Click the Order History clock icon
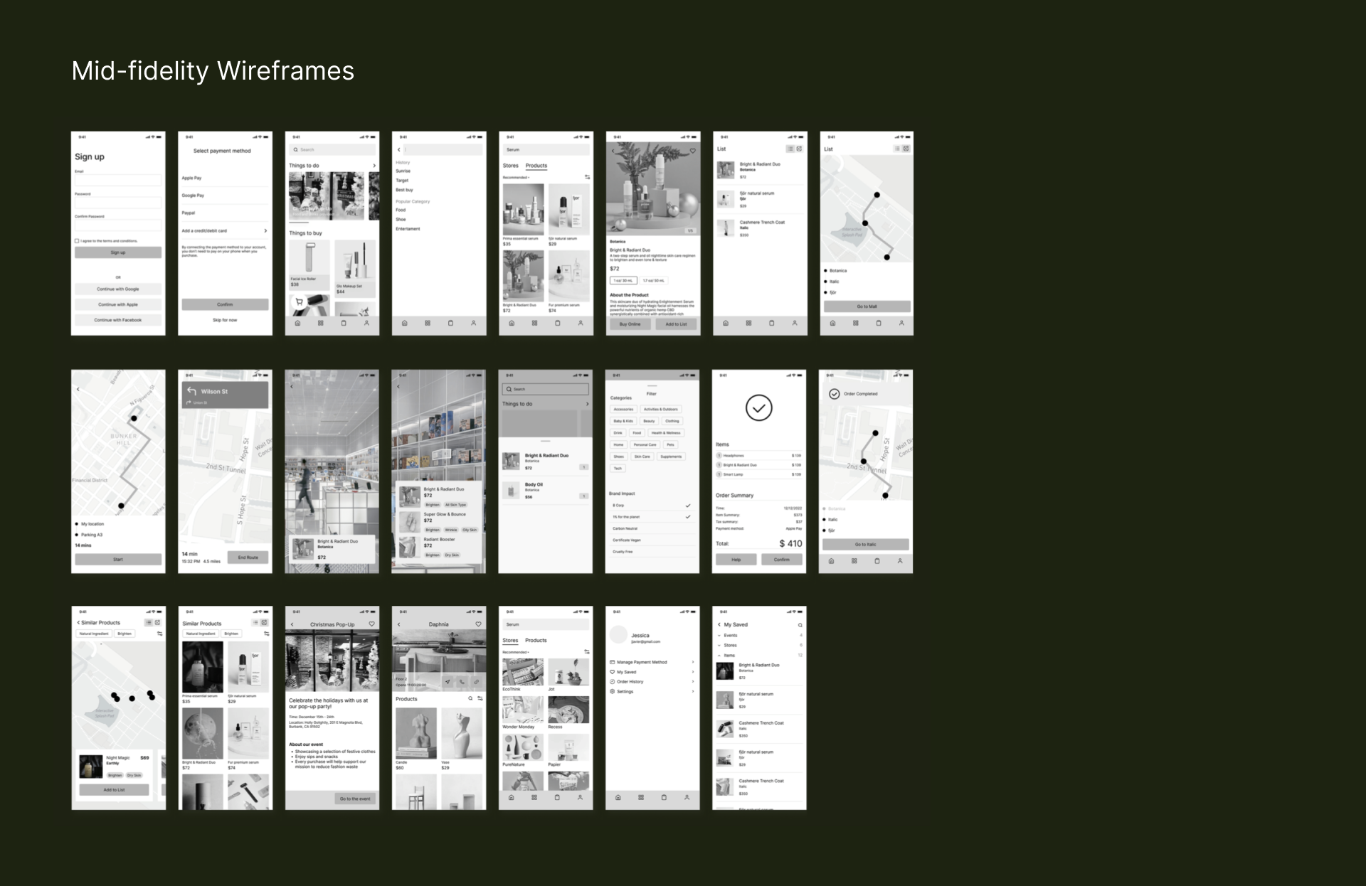Screen dimensions: 1366x886 612,682
